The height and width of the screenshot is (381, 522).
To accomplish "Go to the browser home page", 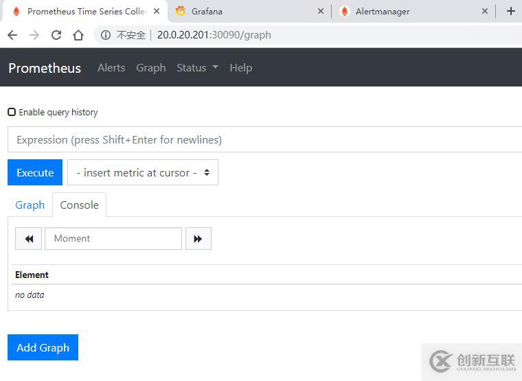I will pos(78,35).
